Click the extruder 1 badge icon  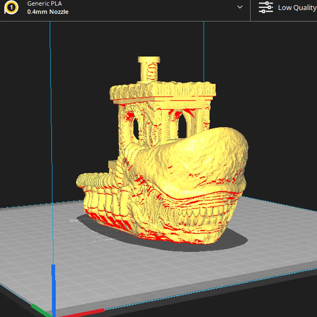11,8
